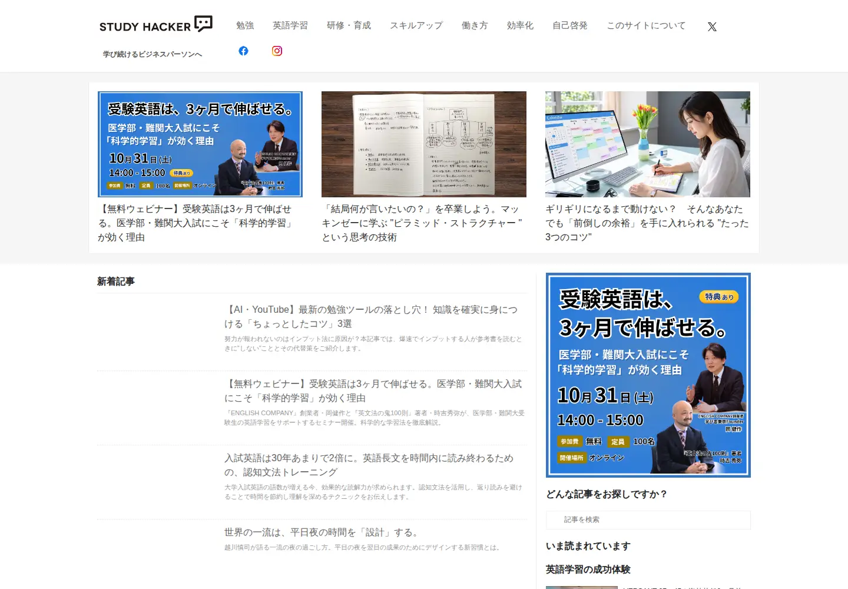Image resolution: width=848 pixels, height=589 pixels.
Task: Open article 入試英語は30年あまりで2倍に
Action: click(369, 465)
